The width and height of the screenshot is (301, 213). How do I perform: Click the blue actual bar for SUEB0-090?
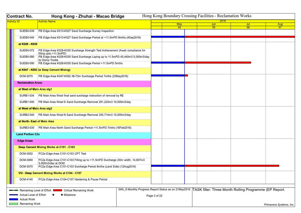coord(168,63)
